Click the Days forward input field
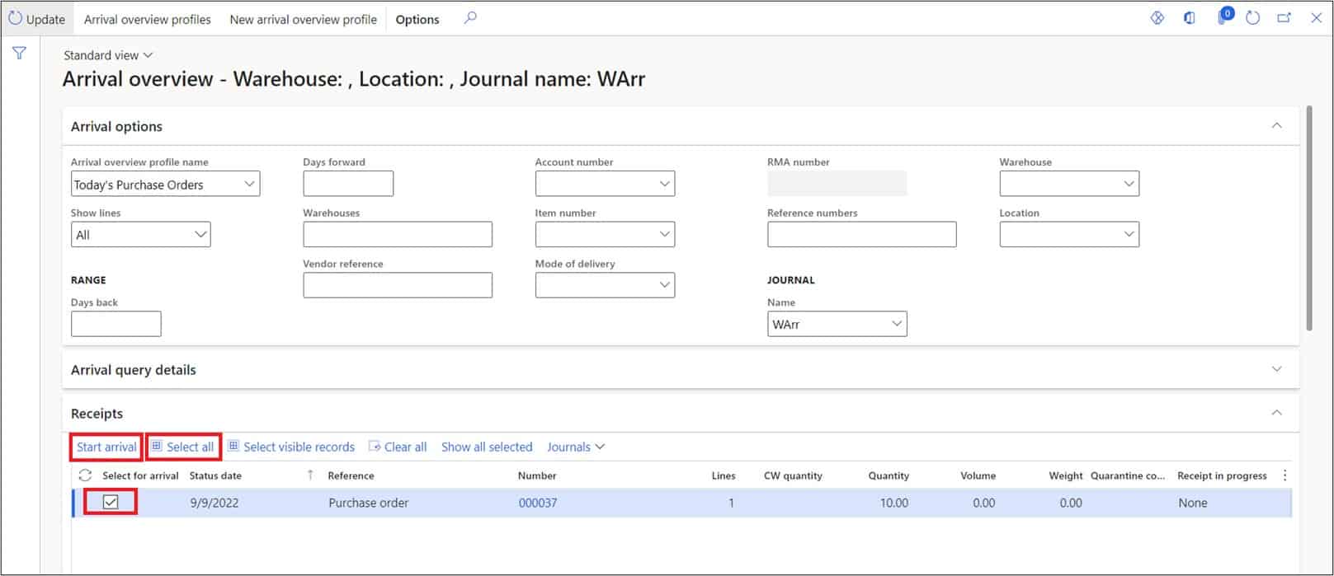The width and height of the screenshot is (1334, 576). (x=348, y=184)
